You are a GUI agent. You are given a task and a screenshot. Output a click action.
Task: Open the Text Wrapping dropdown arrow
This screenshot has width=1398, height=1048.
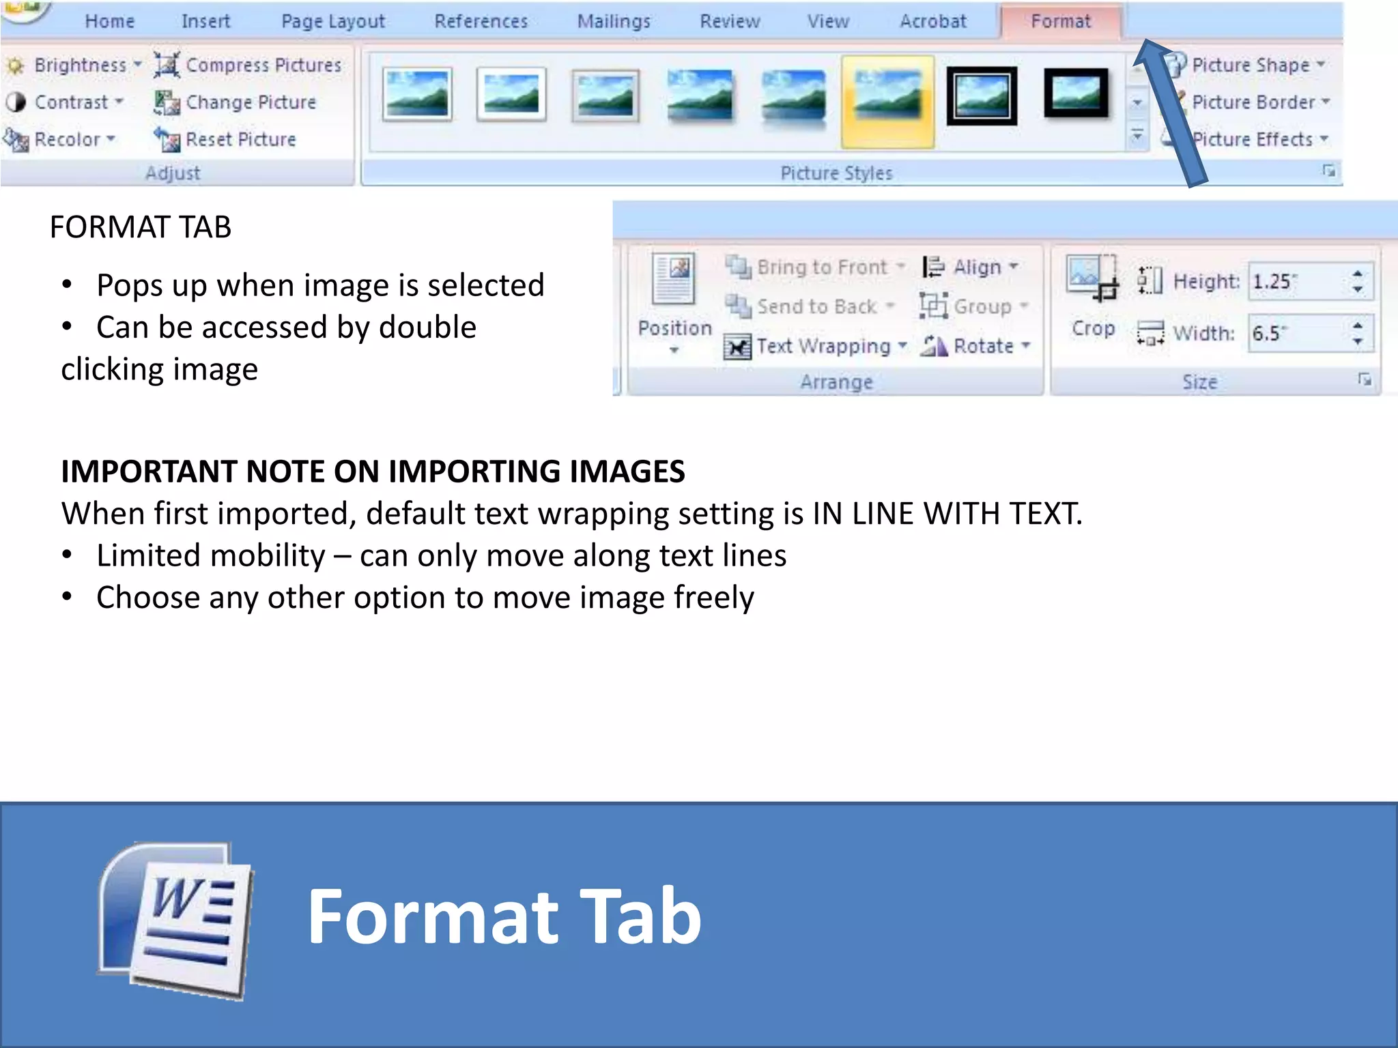[902, 345]
